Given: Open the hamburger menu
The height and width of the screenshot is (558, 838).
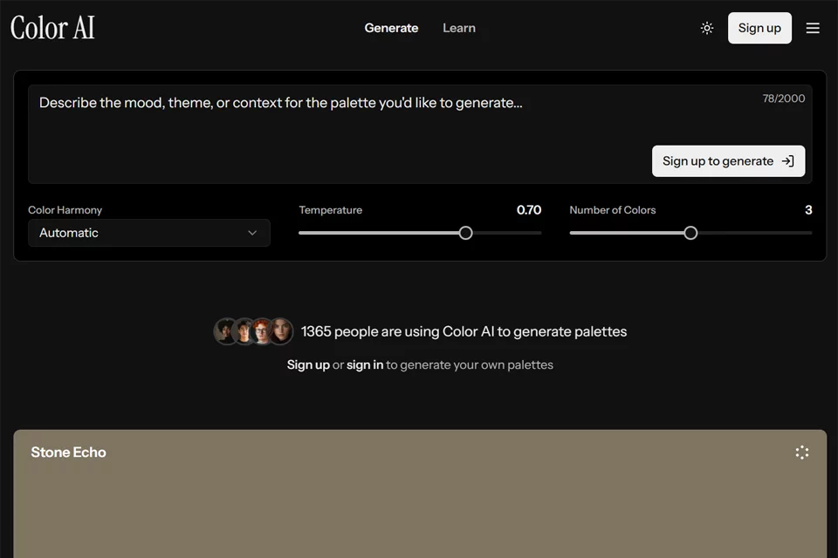Looking at the screenshot, I should coord(813,28).
